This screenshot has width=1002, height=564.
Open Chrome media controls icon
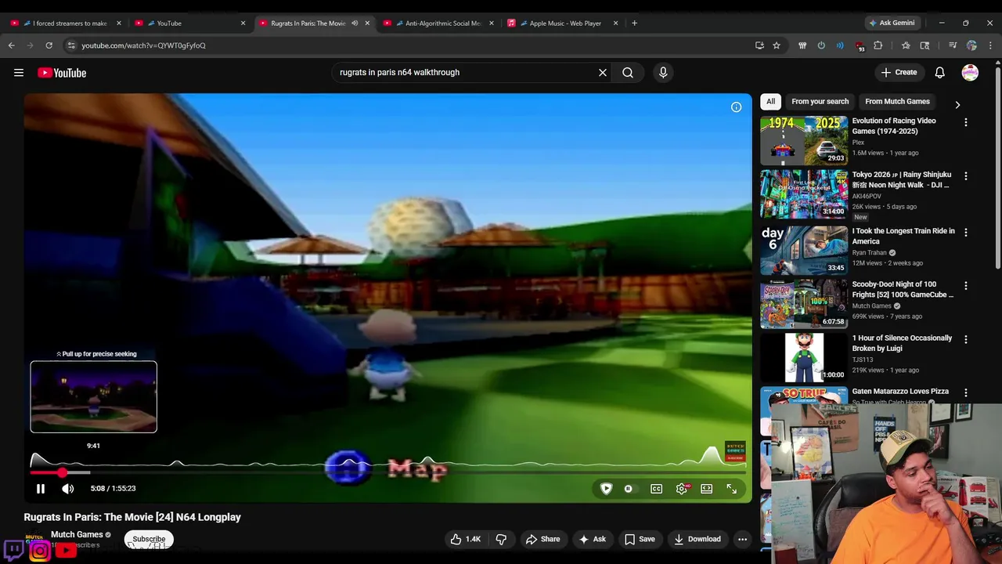953,45
